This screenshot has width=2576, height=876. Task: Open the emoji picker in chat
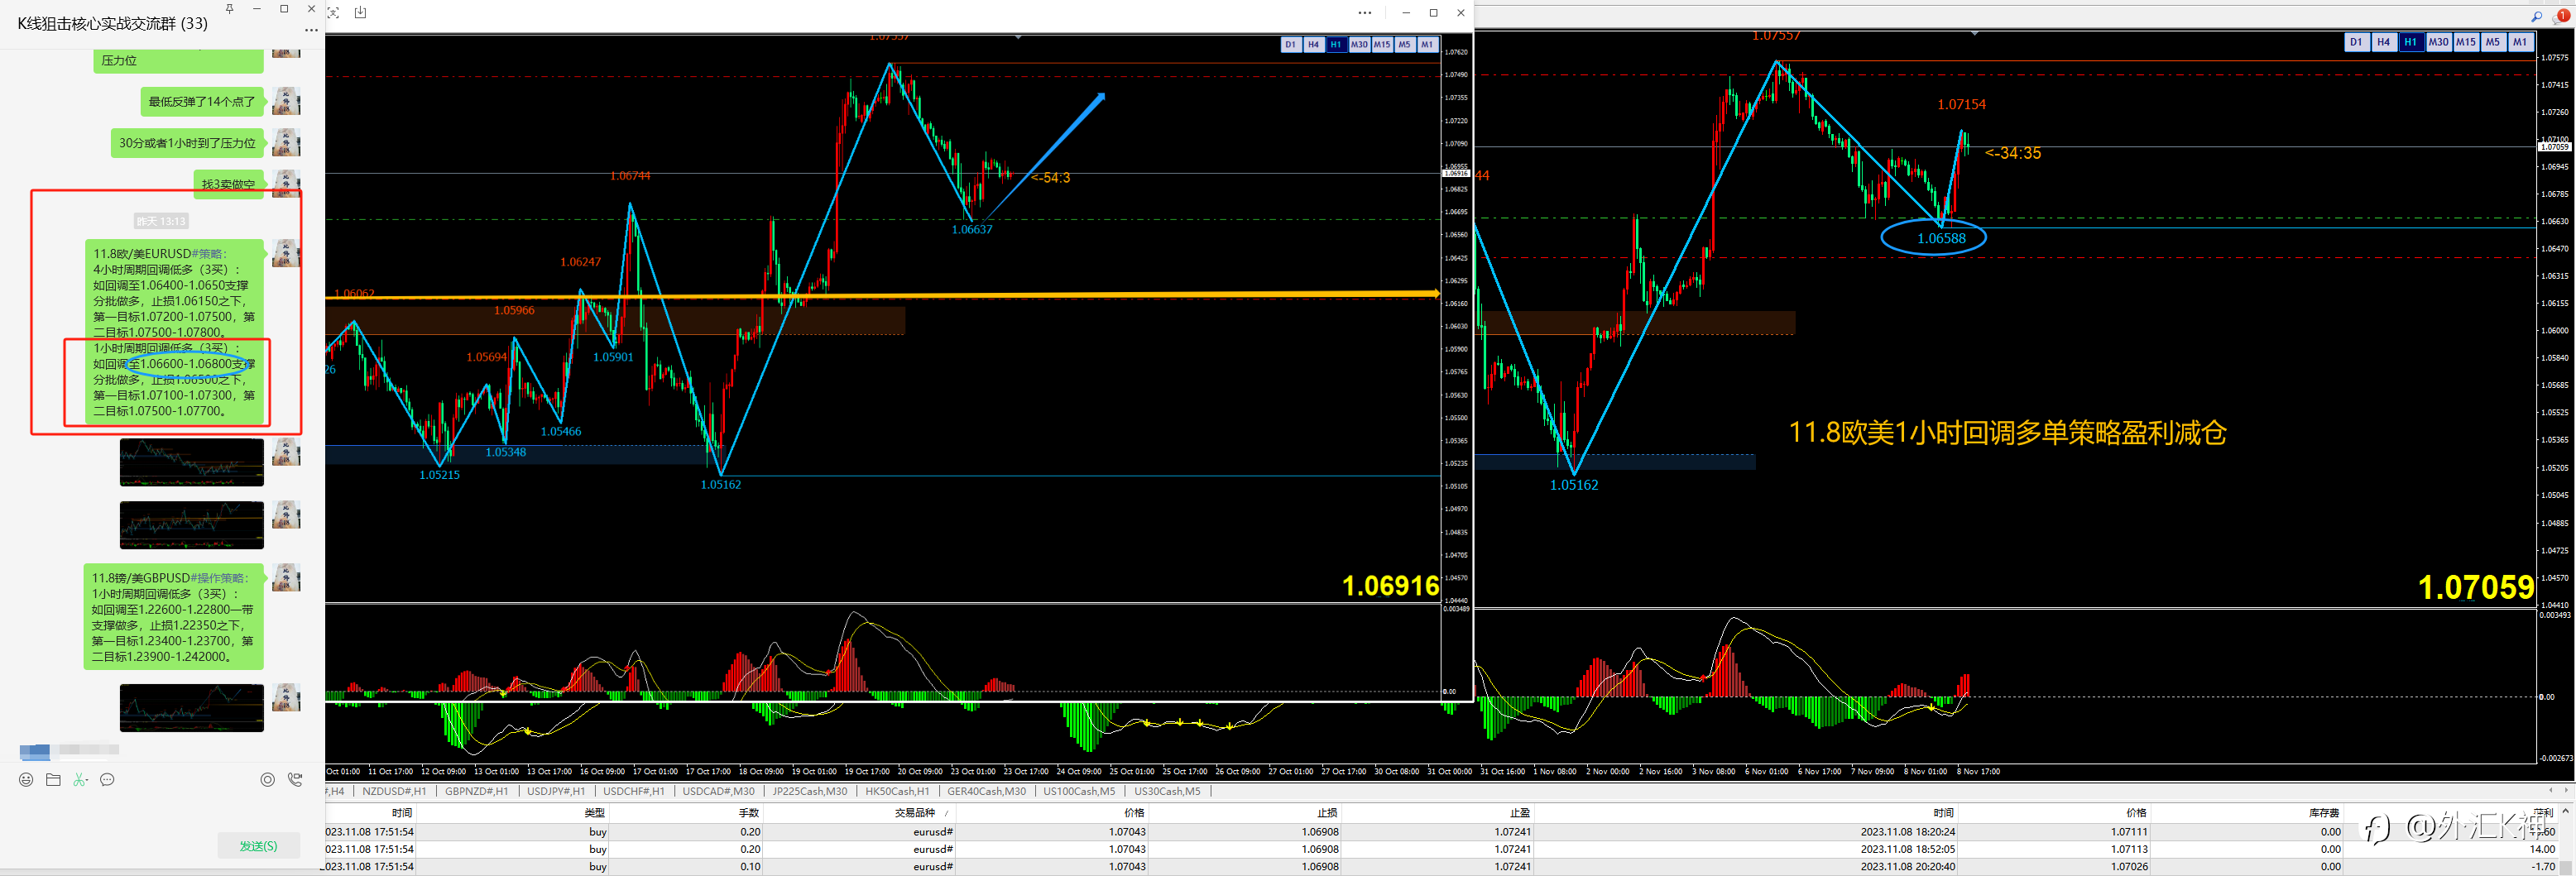coord(26,779)
